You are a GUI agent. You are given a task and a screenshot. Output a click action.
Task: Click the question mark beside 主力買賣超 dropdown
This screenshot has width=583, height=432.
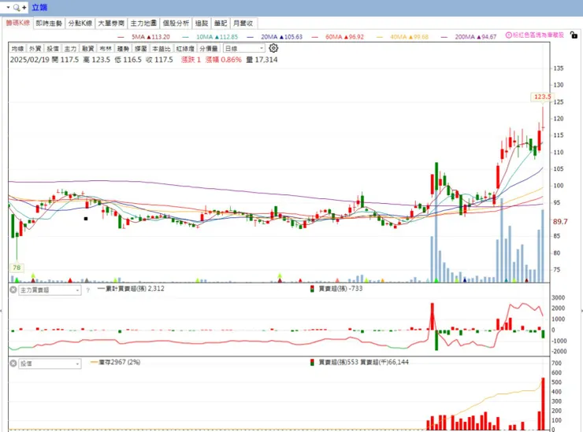[87, 290]
